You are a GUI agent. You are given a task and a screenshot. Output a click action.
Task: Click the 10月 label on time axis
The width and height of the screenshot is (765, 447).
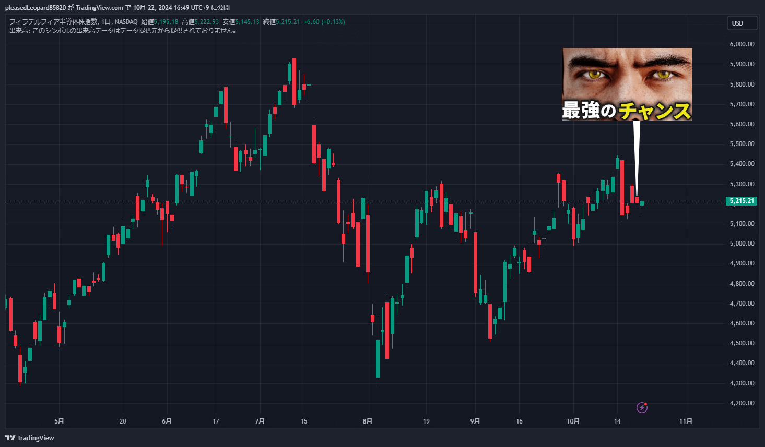pyautogui.click(x=573, y=421)
